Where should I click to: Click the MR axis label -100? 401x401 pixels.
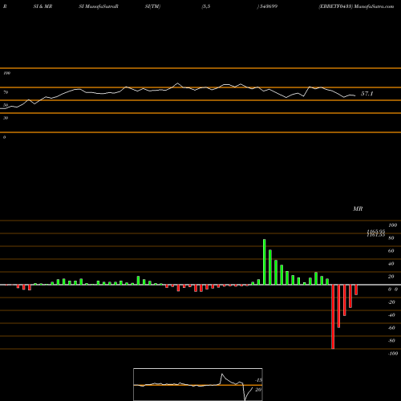[393, 354]
